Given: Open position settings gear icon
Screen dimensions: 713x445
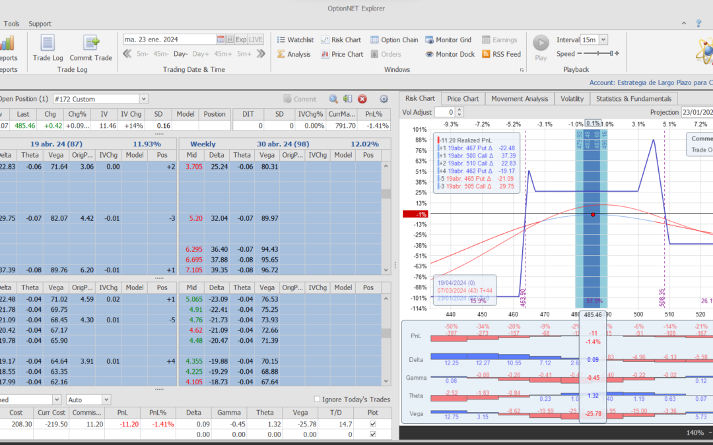Looking at the screenshot, I should point(384,99).
